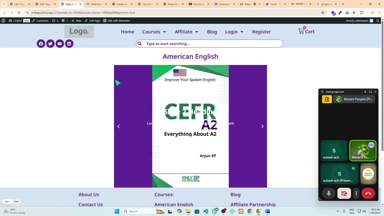
Task: Click the Windows Start button
Action: point(117,211)
